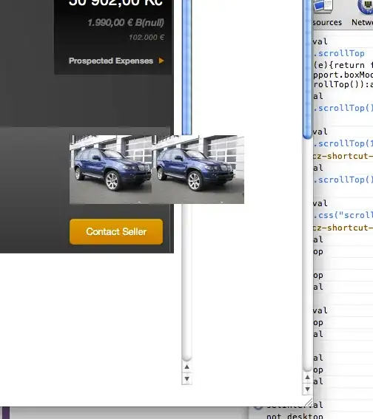The height and width of the screenshot is (419, 373).
Task: Click the '.css("scroll' console line
Action: point(343,215)
